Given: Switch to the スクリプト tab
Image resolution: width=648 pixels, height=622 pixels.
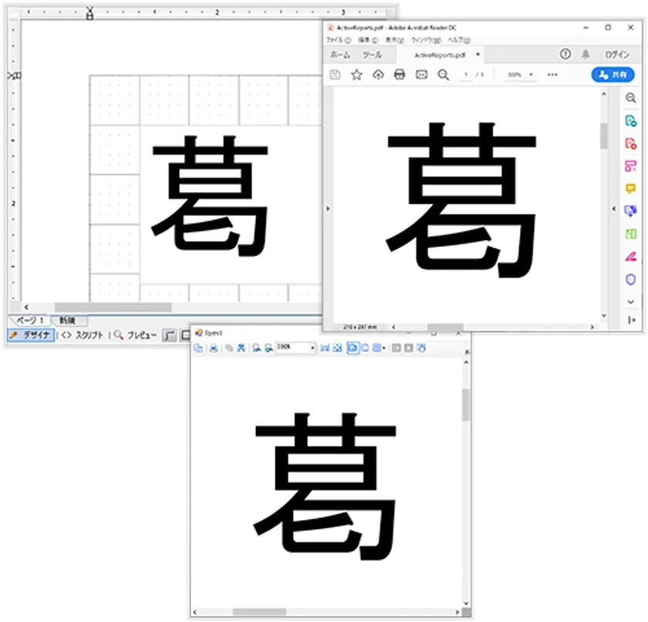Looking at the screenshot, I should [83, 335].
